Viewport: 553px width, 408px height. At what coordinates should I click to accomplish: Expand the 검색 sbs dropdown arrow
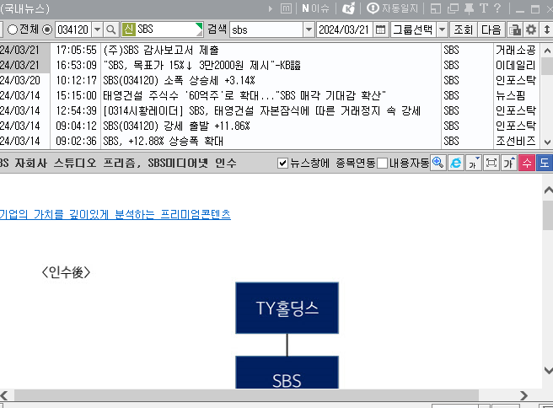click(x=309, y=30)
